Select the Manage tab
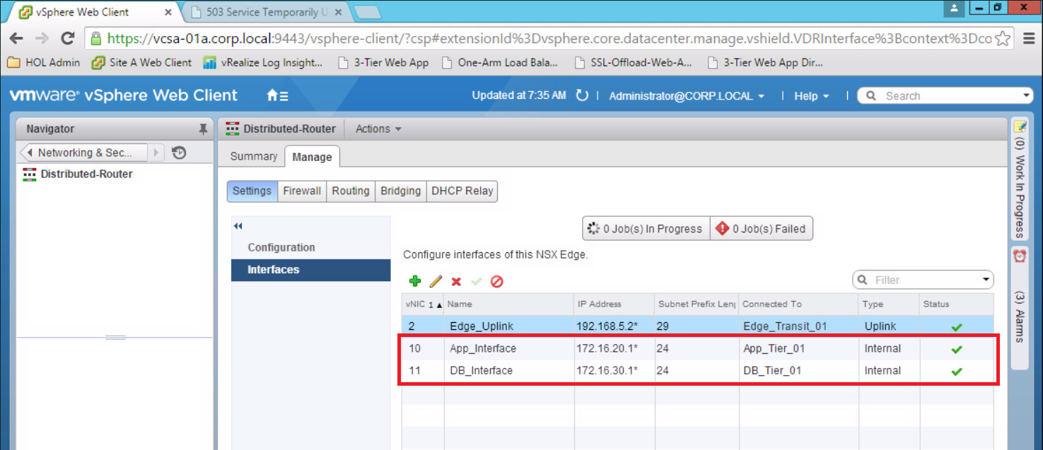Screen dimensions: 1043x450 [x=313, y=157]
